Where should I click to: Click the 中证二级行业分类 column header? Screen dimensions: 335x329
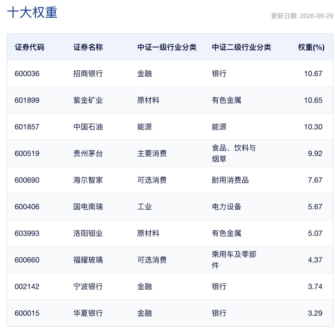241,47
